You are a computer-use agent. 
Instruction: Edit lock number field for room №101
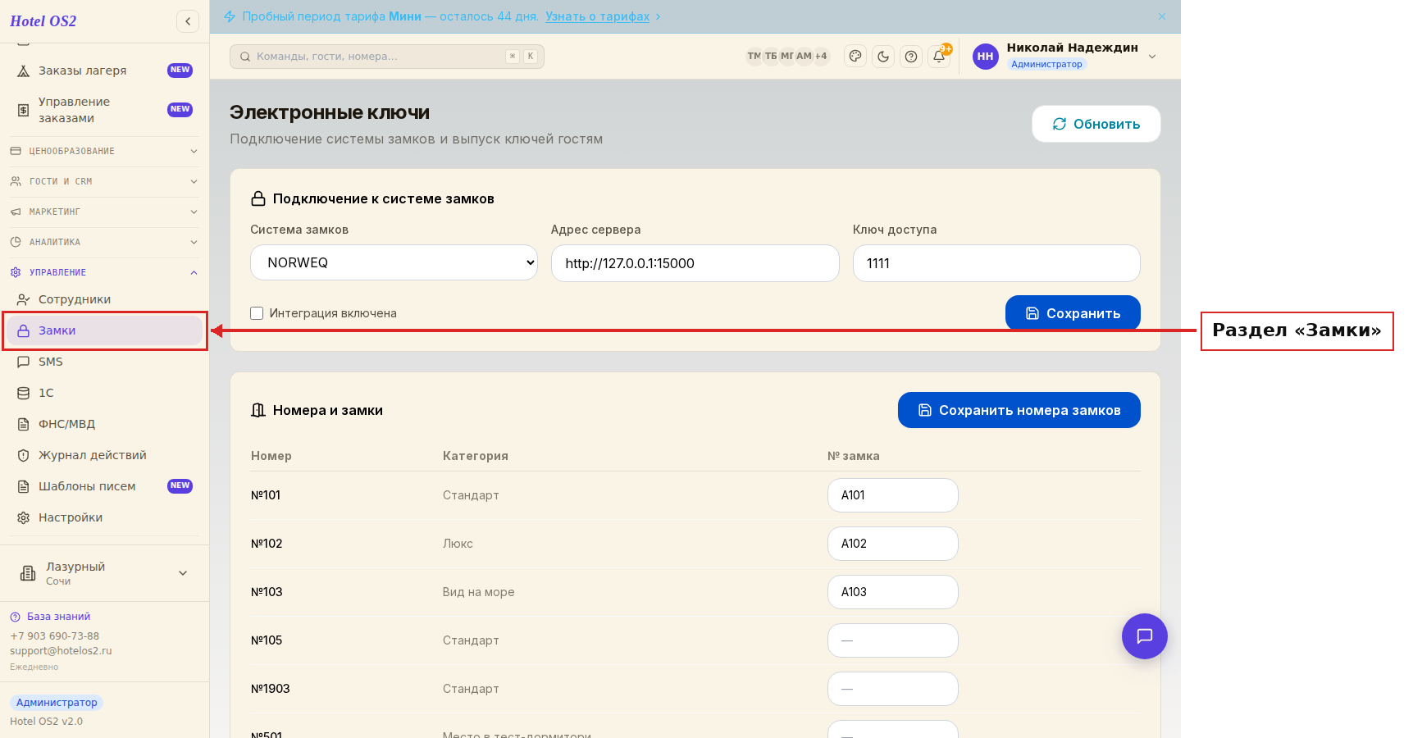893,495
